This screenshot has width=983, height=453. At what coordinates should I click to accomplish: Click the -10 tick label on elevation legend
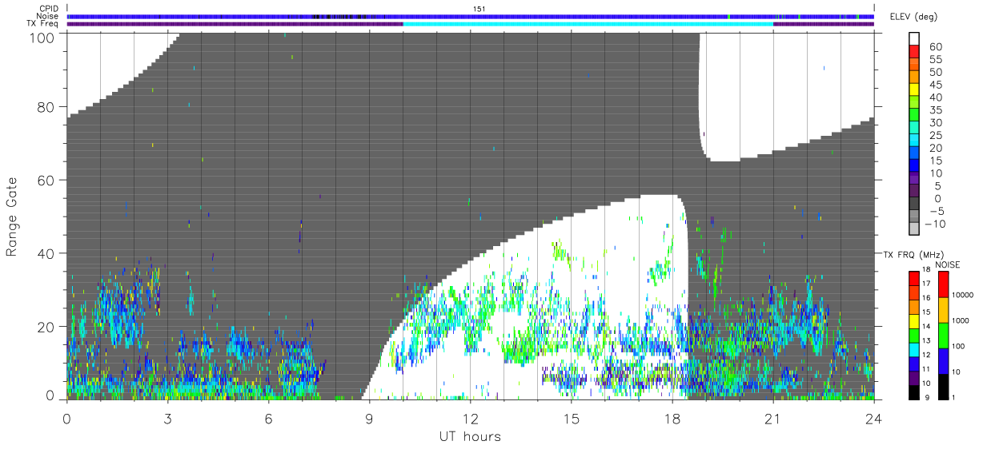(933, 224)
